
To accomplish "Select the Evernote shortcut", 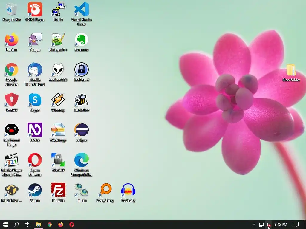I will coord(81,42).
